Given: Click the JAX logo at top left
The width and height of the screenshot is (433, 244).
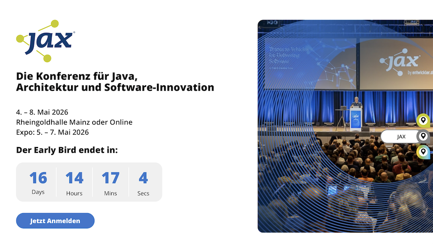Looking at the screenshot, I should tap(46, 41).
